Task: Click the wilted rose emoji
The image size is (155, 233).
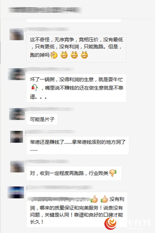Action: click(35, 88)
